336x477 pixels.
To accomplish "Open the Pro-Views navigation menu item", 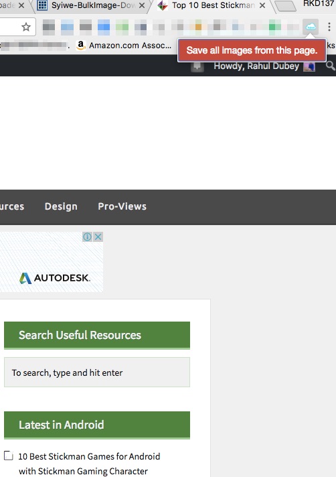I will (122, 206).
